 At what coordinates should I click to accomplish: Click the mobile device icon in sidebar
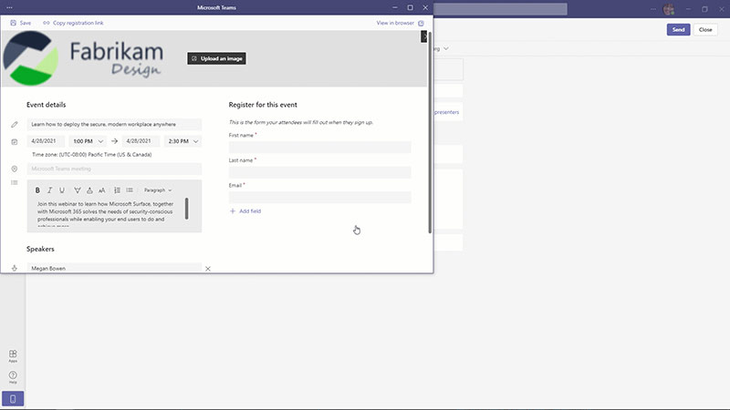coord(13,398)
